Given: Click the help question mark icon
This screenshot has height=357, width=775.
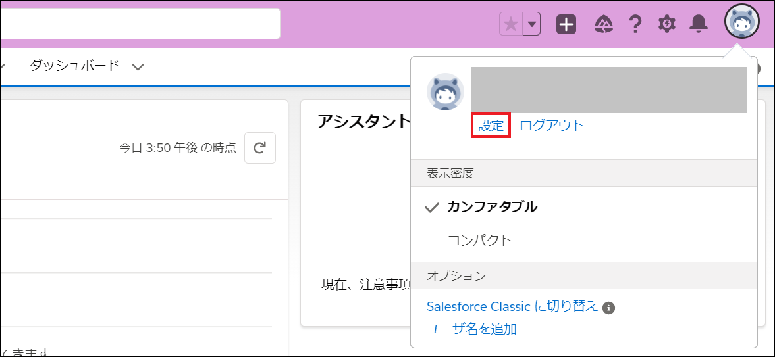Looking at the screenshot, I should pos(635,25).
